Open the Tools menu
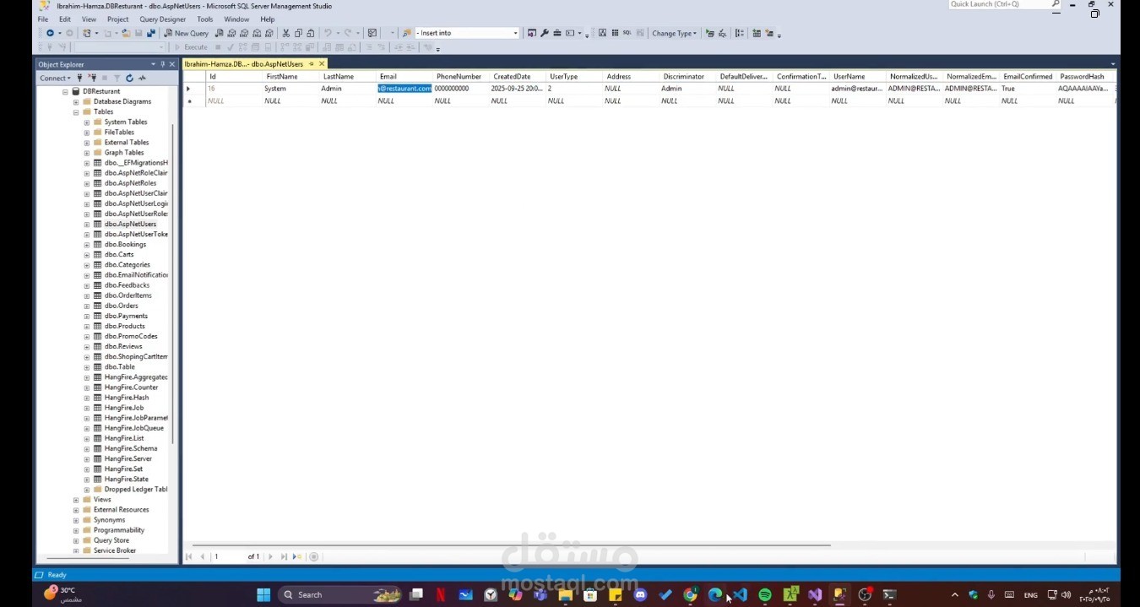1140x607 pixels. [x=205, y=19]
